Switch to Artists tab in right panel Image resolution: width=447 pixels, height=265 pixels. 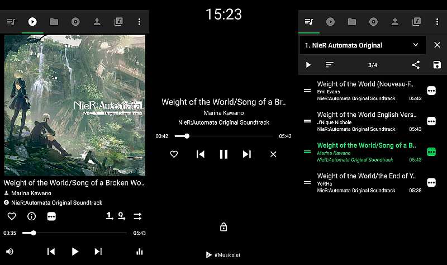tap(394, 22)
